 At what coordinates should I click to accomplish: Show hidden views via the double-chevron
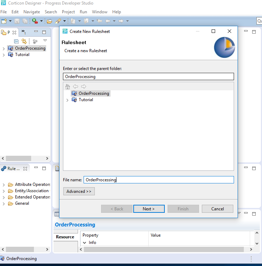[x=23, y=32]
